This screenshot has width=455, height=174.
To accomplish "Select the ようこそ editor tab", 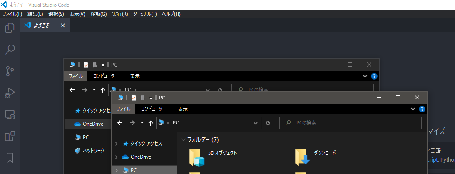I will [x=45, y=25].
